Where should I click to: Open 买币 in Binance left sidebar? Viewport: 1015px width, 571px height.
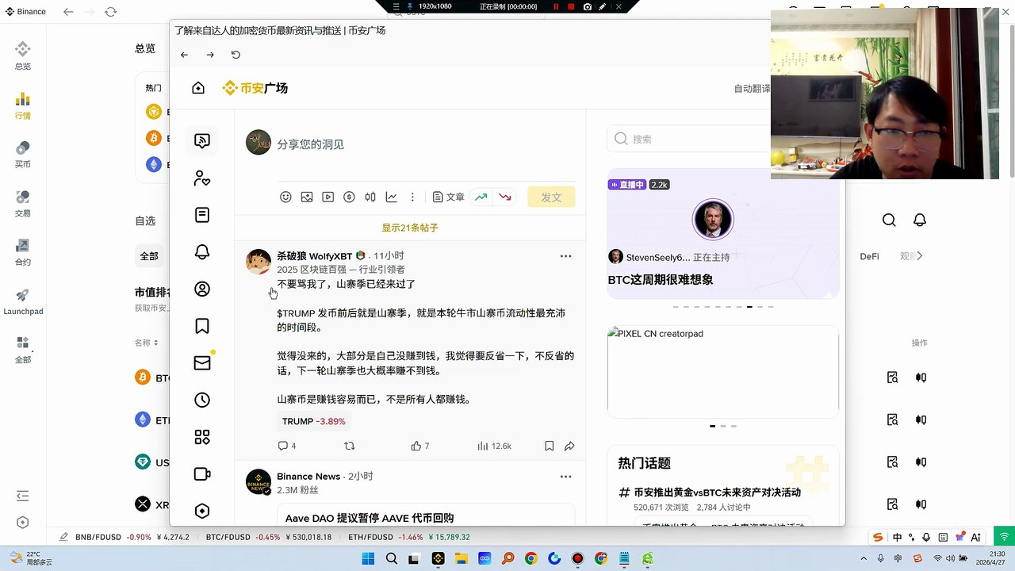point(23,154)
